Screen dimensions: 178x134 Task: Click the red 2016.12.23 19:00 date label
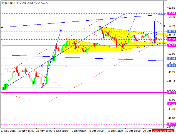click(x=163, y=131)
